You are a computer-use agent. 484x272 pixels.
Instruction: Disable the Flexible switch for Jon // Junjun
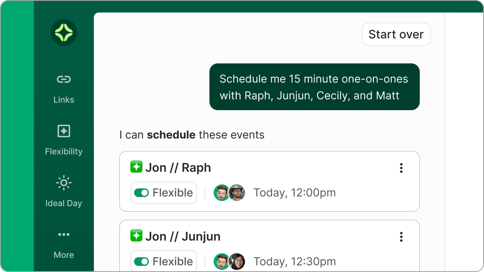click(142, 261)
